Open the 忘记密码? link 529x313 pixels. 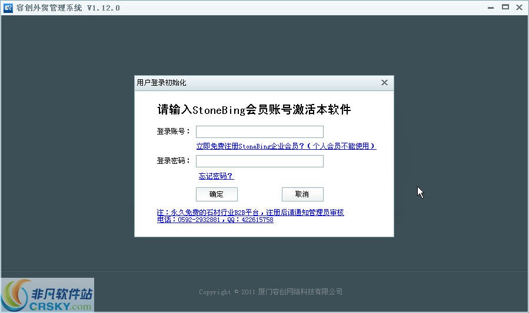(216, 176)
